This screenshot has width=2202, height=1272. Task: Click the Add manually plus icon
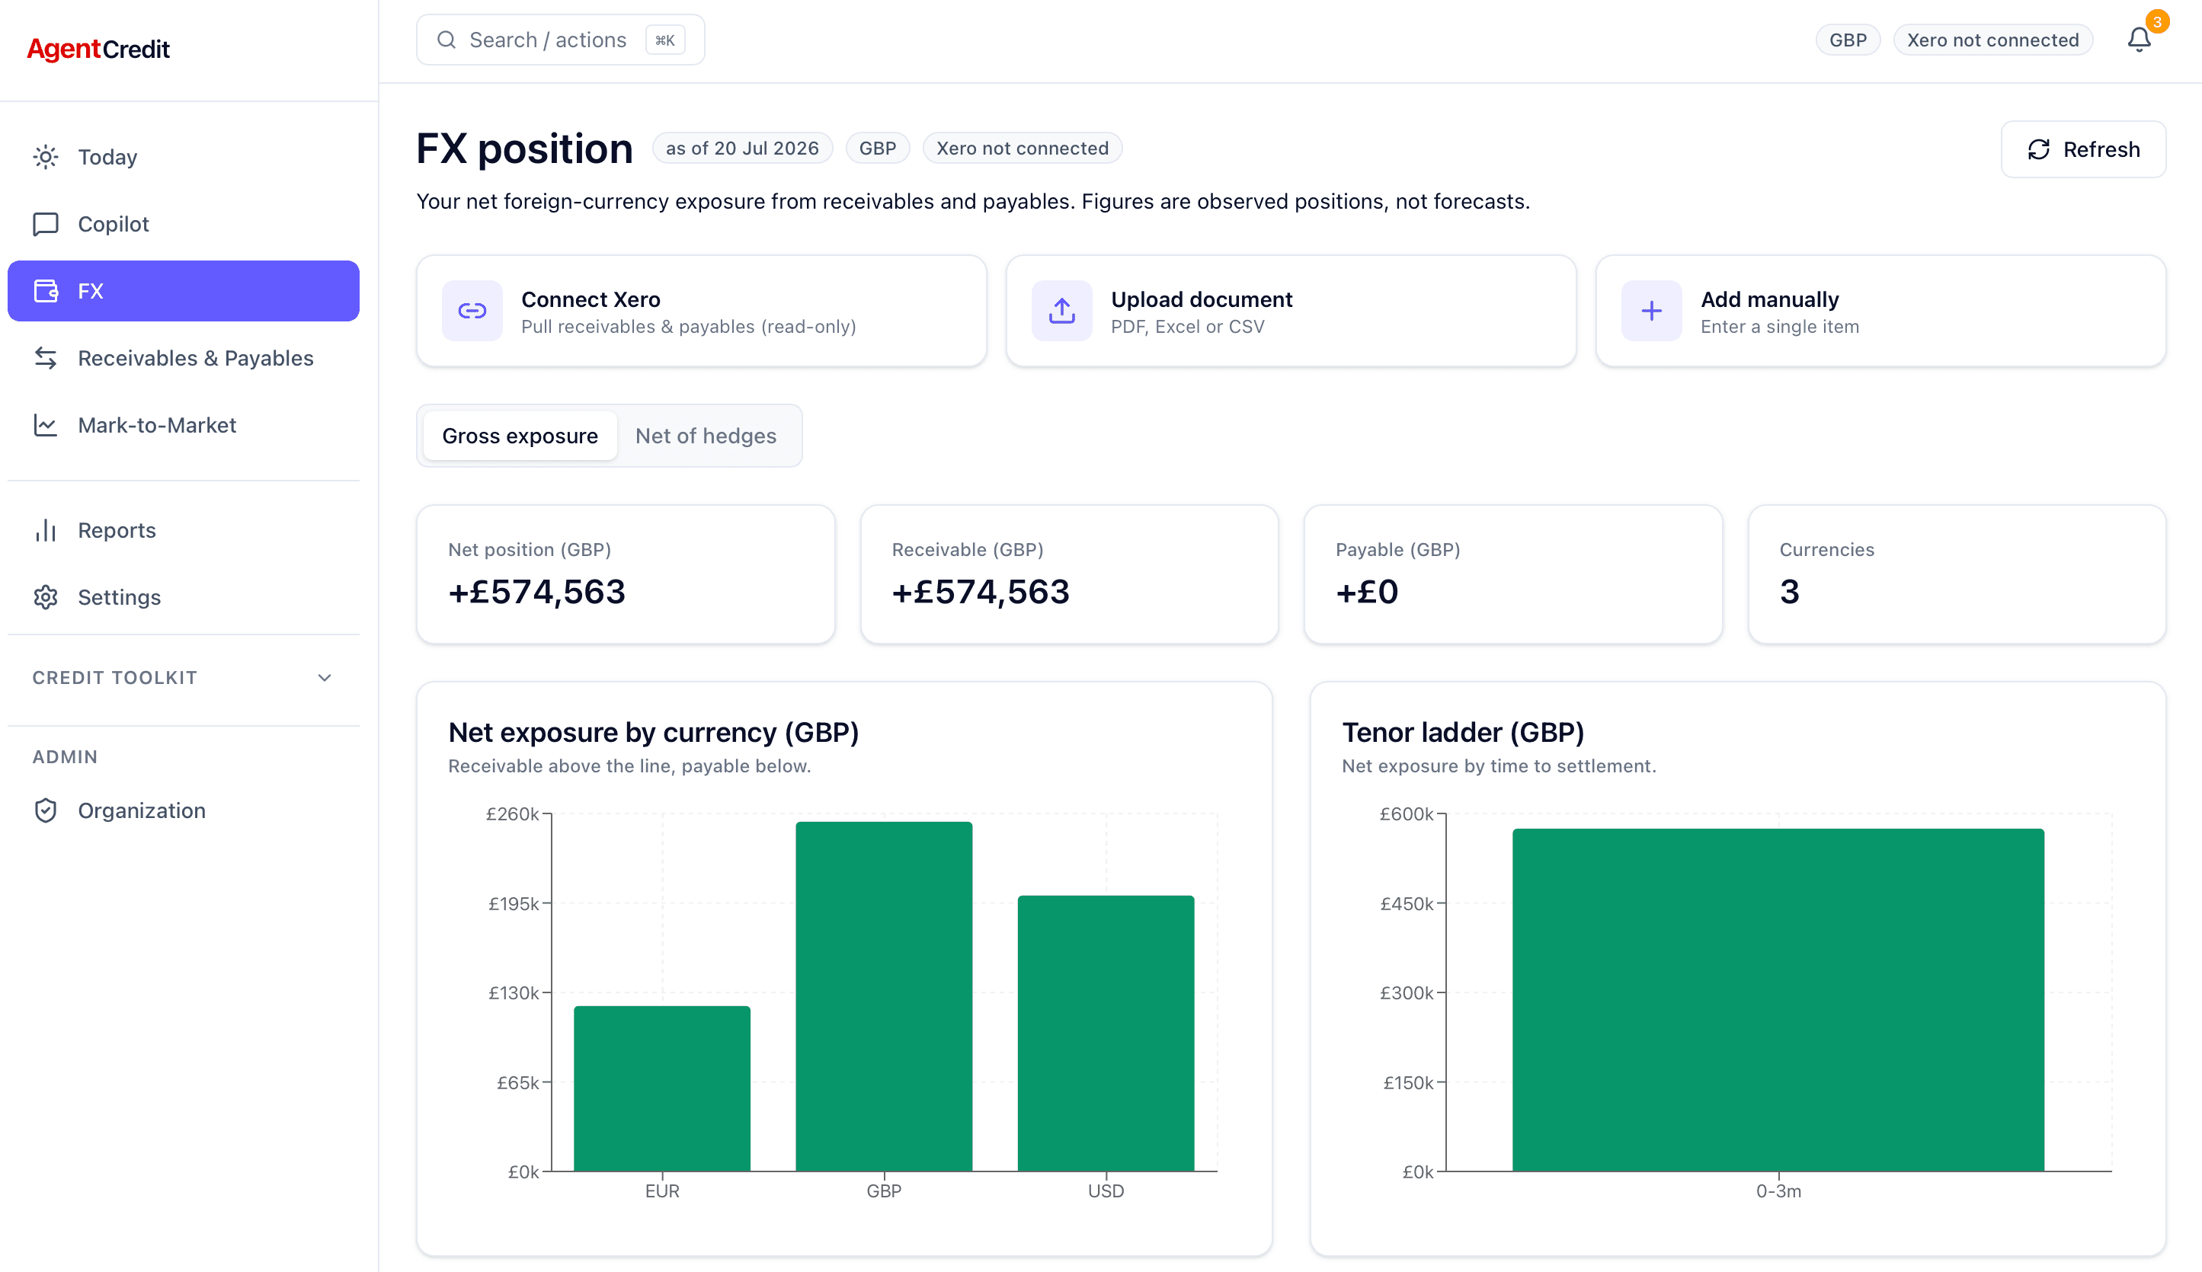(x=1652, y=310)
